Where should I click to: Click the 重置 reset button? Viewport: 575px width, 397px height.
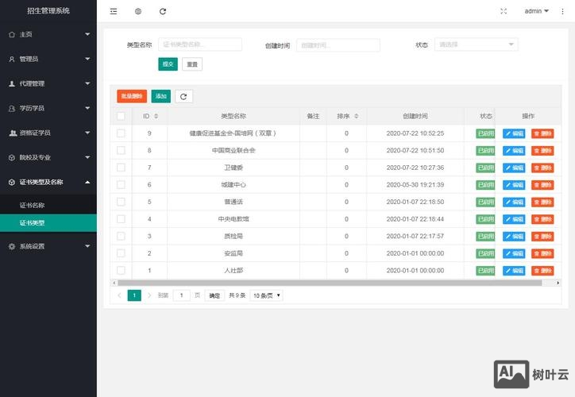pyautogui.click(x=192, y=64)
